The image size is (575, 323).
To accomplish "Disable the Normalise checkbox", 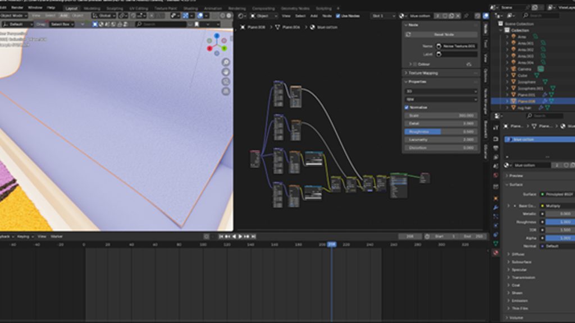I will [x=407, y=107].
